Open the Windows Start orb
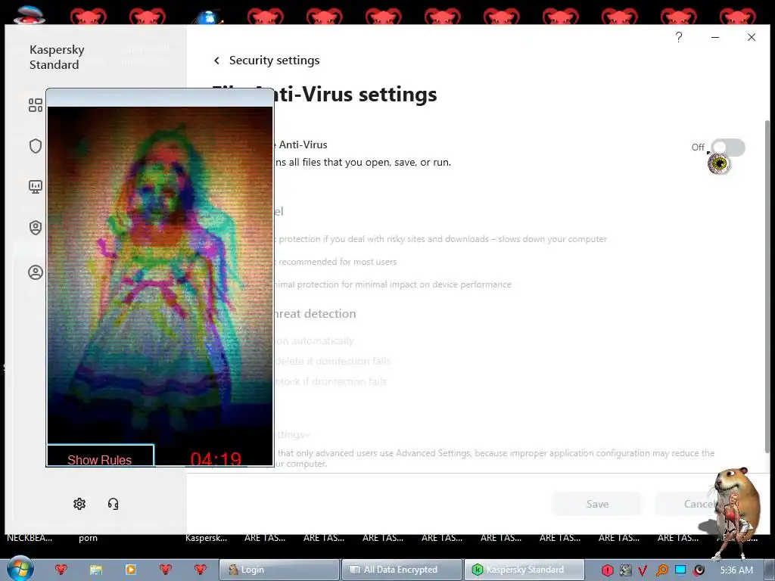Screen dimensions: 775x581 [20, 569]
